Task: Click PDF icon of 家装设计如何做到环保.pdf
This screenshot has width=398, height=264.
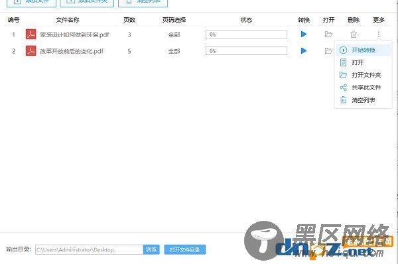Action: 31,34
